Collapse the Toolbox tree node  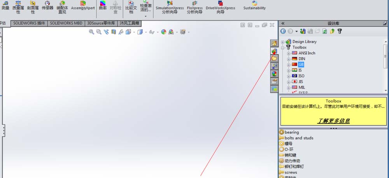(282, 47)
